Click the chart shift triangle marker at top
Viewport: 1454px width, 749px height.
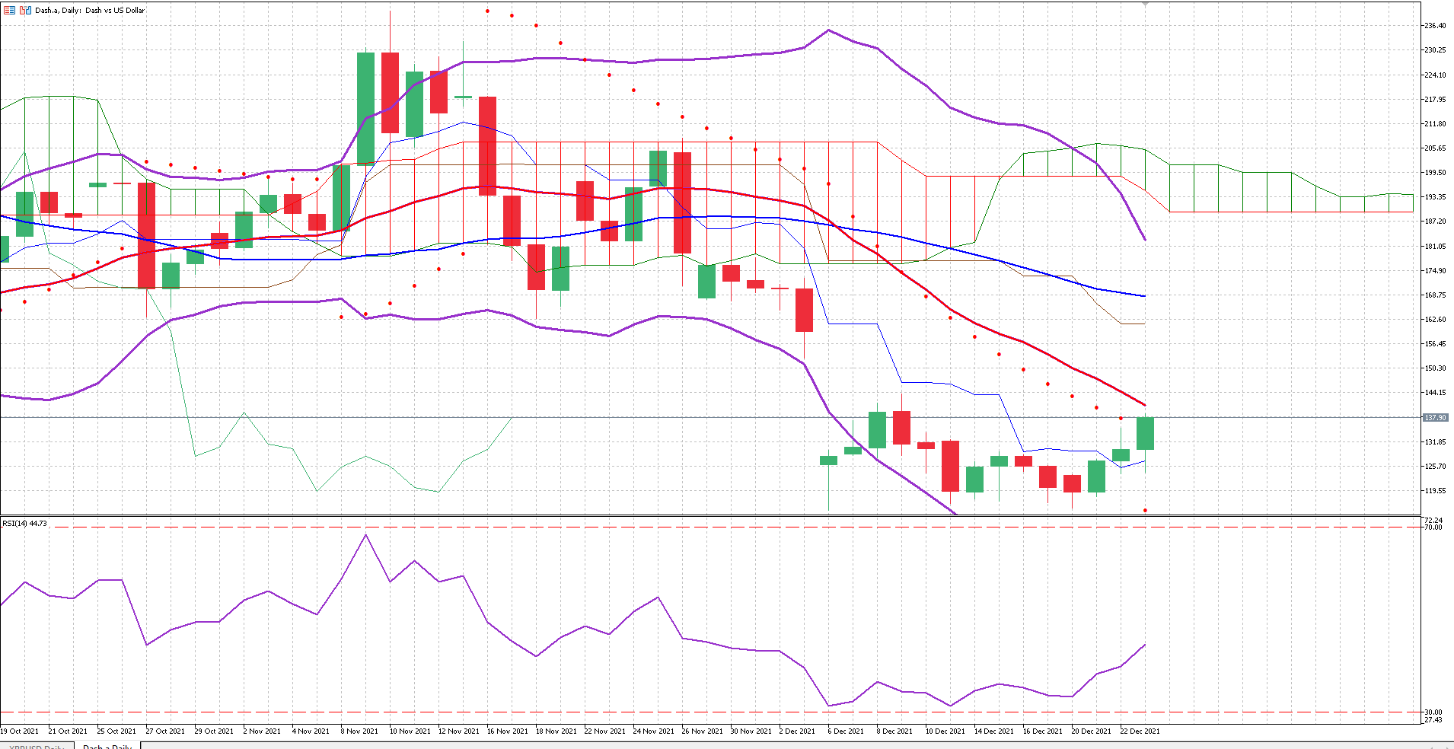point(1145,4)
